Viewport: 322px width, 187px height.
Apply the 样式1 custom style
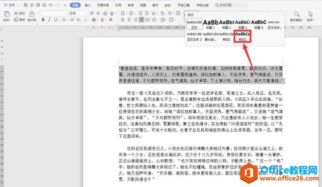[x=226, y=37]
